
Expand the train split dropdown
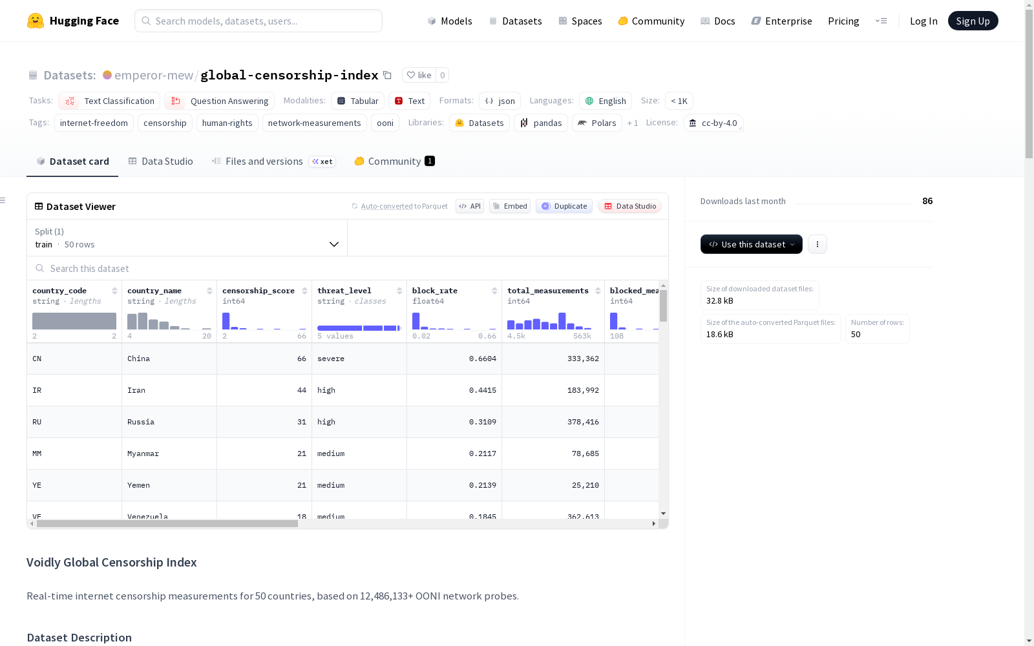point(187,238)
